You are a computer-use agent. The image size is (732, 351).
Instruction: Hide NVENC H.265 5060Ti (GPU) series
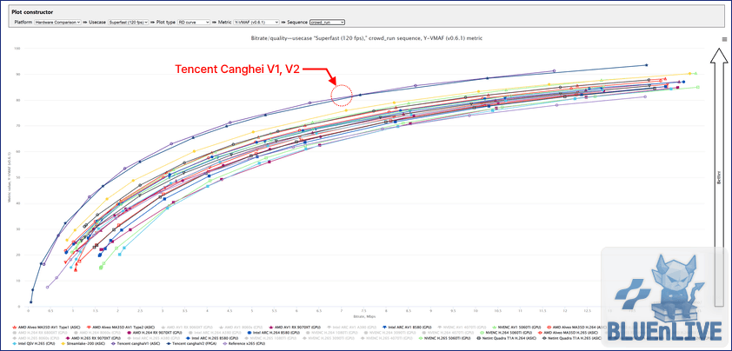click(444, 338)
